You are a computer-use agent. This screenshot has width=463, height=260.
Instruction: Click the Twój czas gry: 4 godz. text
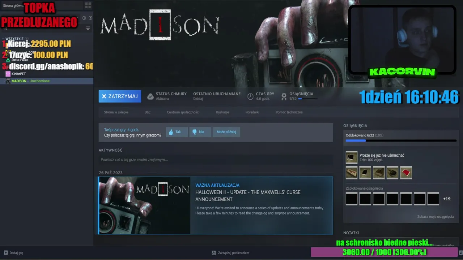pyautogui.click(x=122, y=130)
